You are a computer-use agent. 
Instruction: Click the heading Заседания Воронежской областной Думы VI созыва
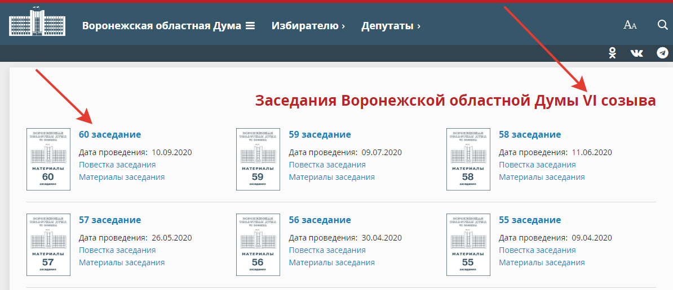pos(455,101)
